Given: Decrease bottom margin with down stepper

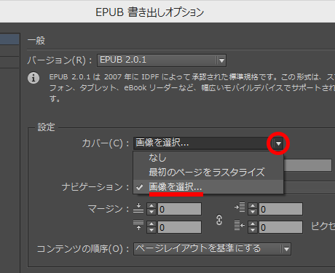Looking at the screenshot, I should click(151, 230).
